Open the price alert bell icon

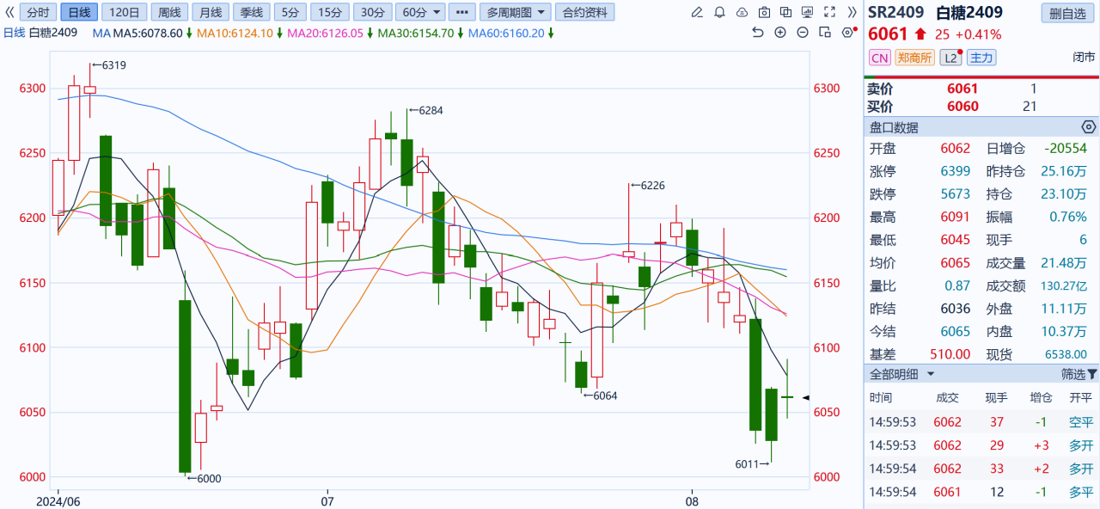[719, 12]
